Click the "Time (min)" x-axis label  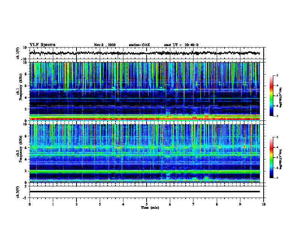(150, 208)
